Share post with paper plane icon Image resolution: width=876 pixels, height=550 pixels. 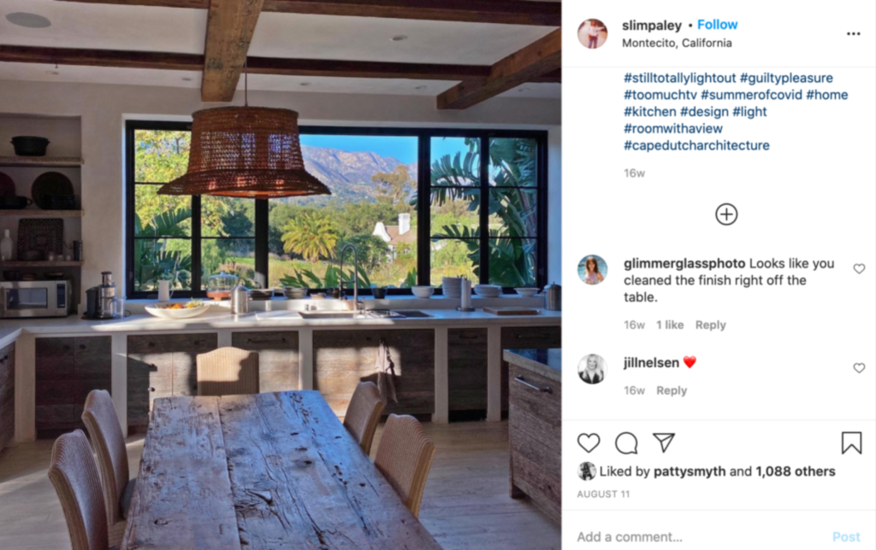pos(664,442)
